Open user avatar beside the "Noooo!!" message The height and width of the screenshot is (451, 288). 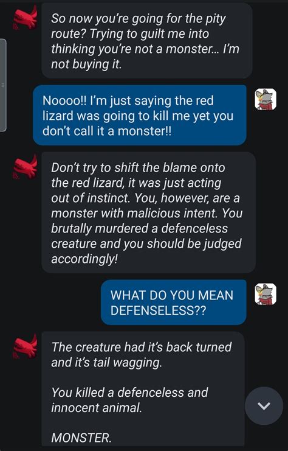coord(266,99)
